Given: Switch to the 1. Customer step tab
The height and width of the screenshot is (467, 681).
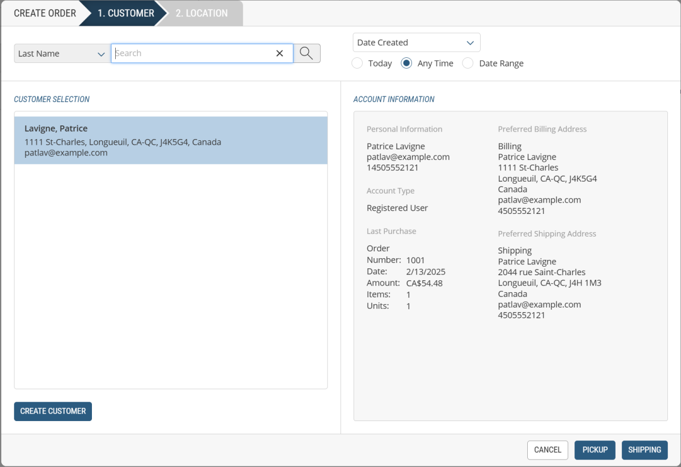Looking at the screenshot, I should (x=125, y=13).
